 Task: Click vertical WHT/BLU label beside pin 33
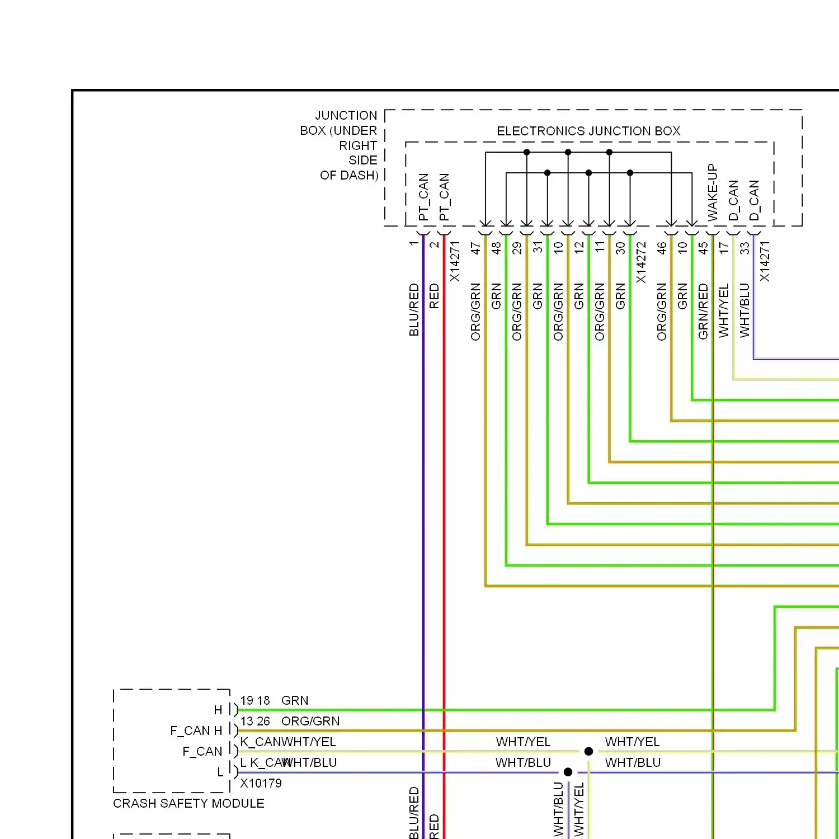(744, 310)
